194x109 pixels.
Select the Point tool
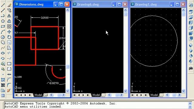3,74
